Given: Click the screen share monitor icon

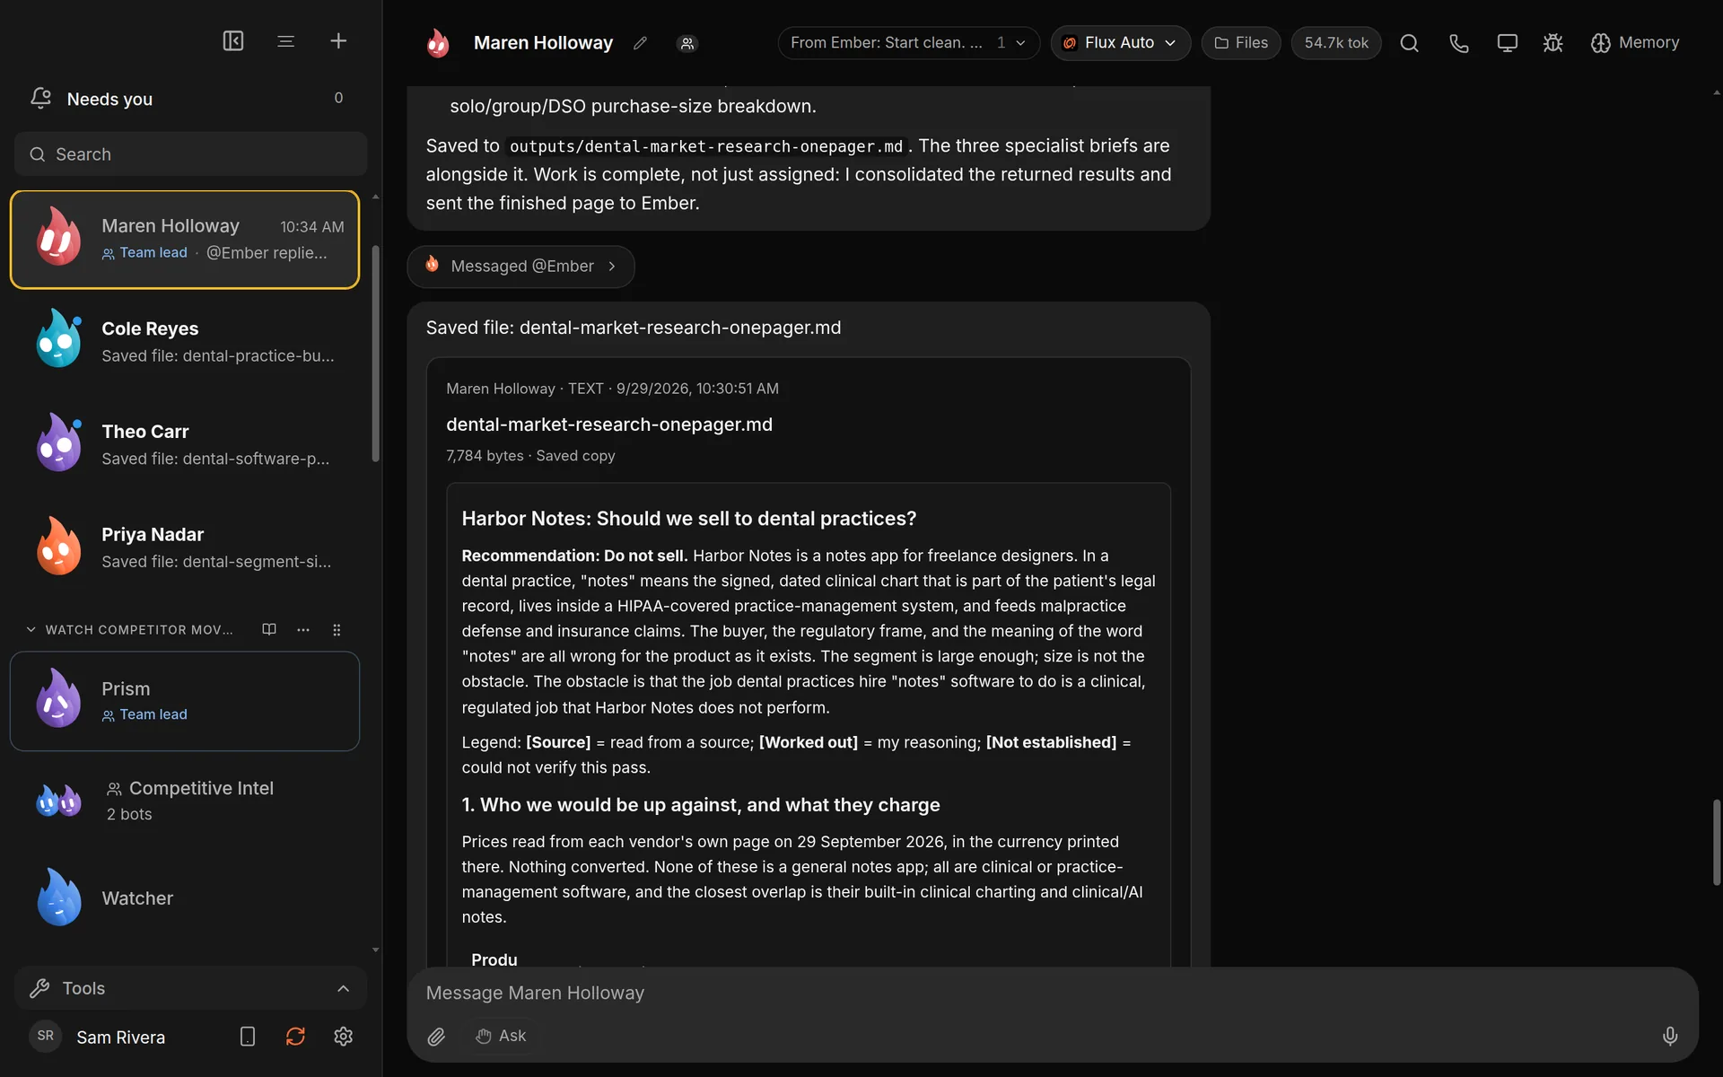Looking at the screenshot, I should (x=1508, y=43).
